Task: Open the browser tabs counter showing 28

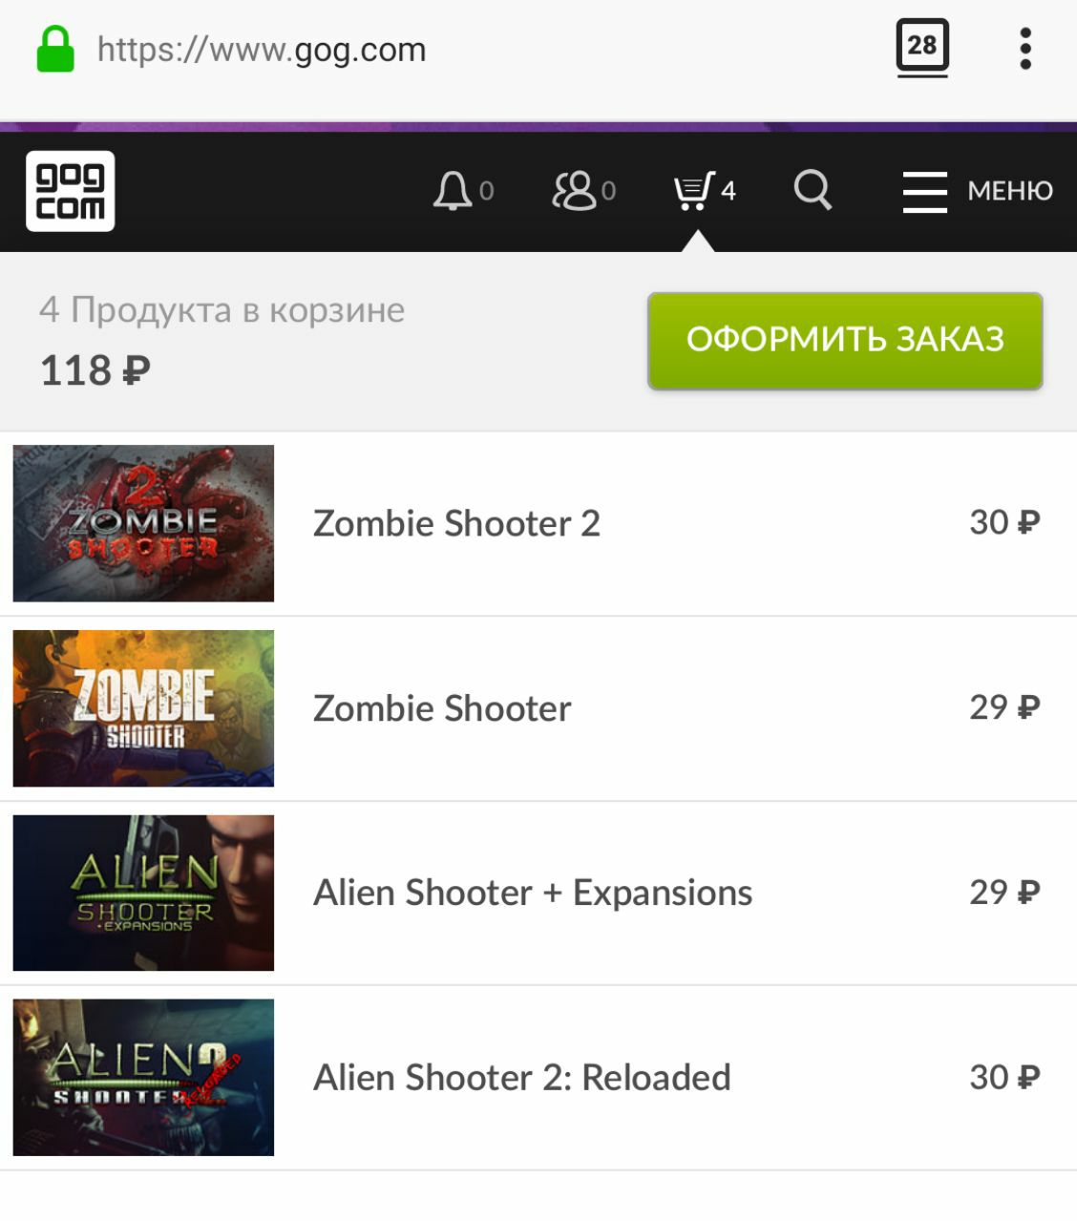Action: 922,48
